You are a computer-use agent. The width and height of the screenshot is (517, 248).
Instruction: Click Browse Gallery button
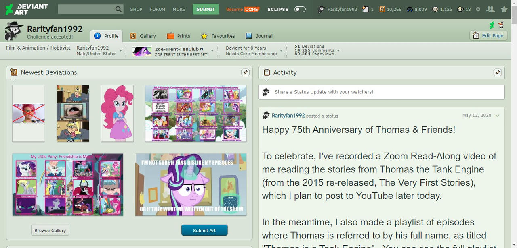50,230
